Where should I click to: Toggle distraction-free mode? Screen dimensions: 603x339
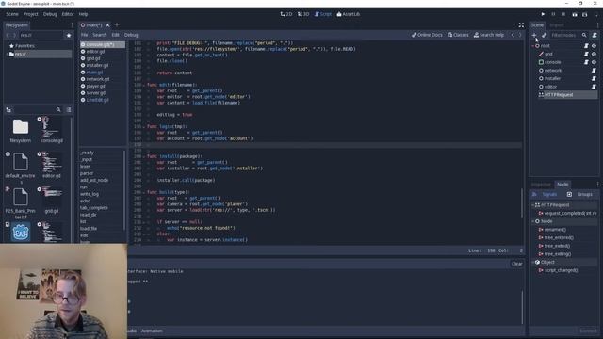click(x=521, y=25)
